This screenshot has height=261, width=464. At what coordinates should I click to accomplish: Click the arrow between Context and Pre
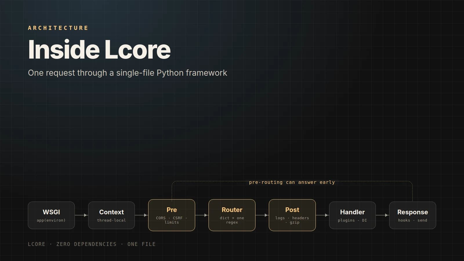coord(141,215)
